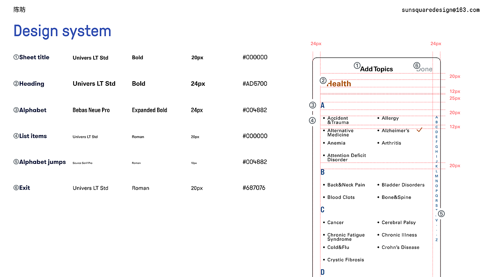Select the Crohn's Disease item
This screenshot has width=493, height=277.
pyautogui.click(x=401, y=247)
